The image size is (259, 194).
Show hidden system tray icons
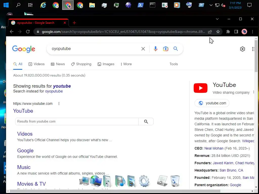pyautogui.click(x=211, y=5)
